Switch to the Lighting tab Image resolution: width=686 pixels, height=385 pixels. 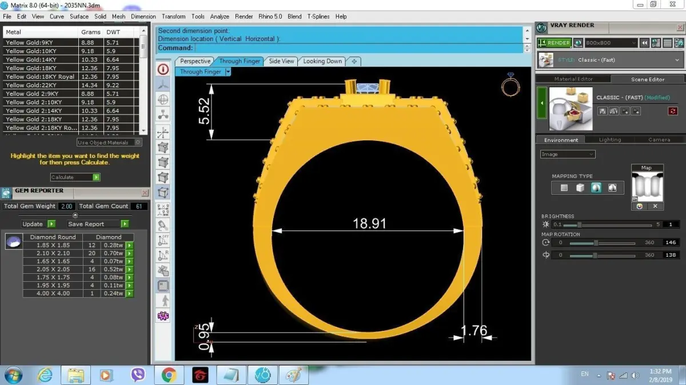coord(610,140)
